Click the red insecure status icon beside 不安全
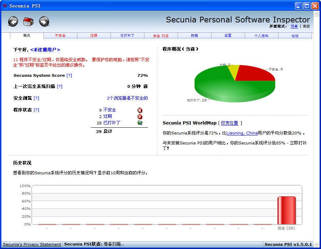 (x=140, y=110)
